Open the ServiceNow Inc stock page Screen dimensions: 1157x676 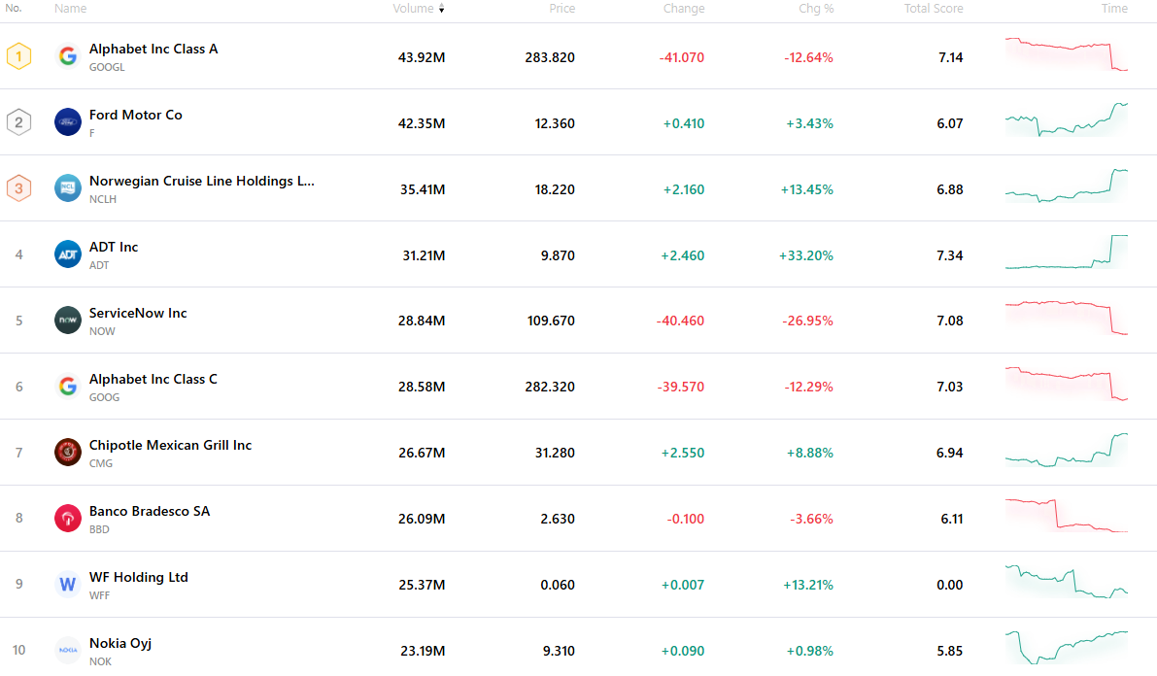tap(138, 313)
